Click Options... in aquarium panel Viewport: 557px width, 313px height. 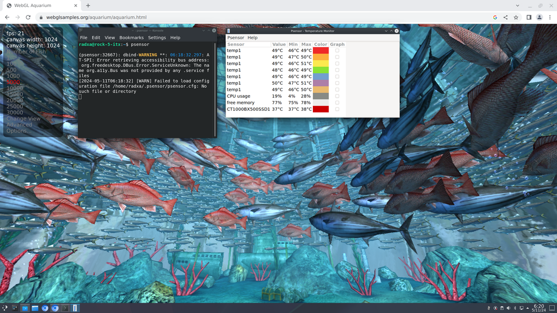(x=19, y=131)
